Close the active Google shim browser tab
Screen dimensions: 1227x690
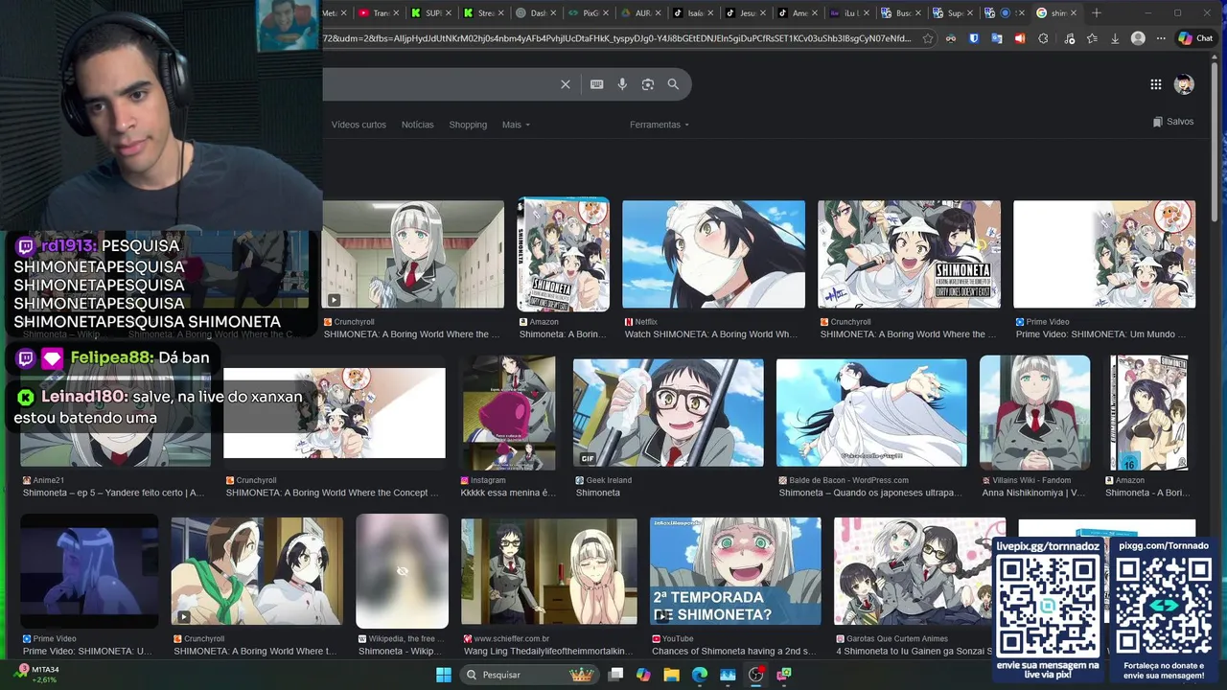(x=1074, y=12)
